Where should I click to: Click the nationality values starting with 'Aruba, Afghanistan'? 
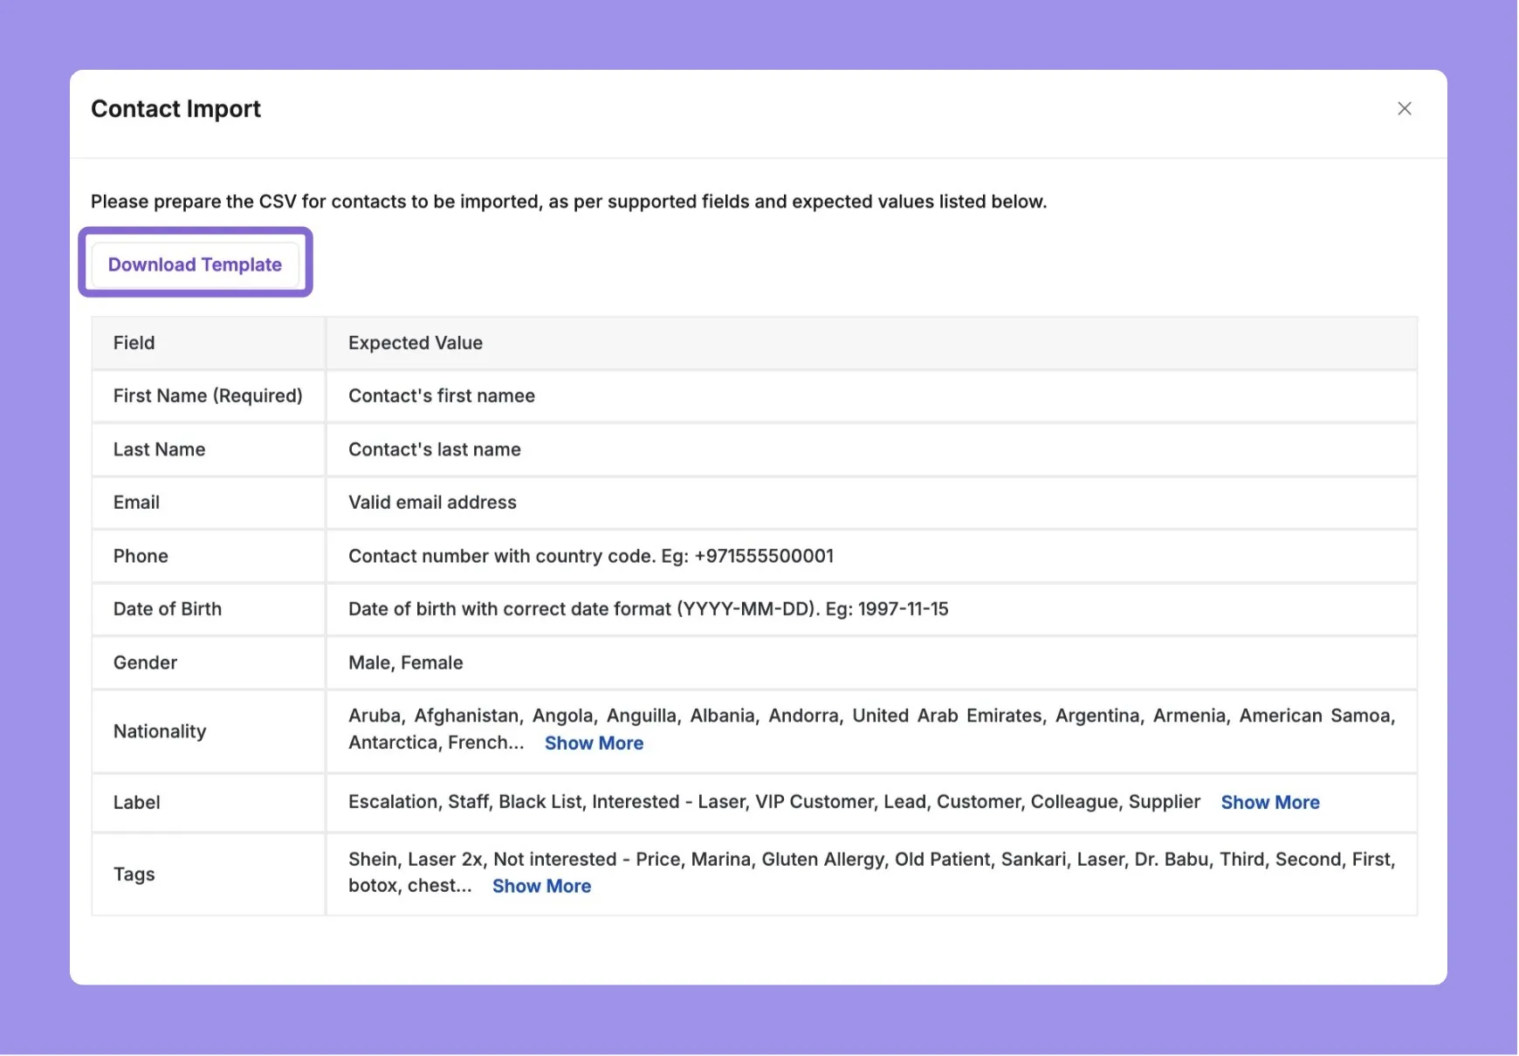(x=872, y=729)
